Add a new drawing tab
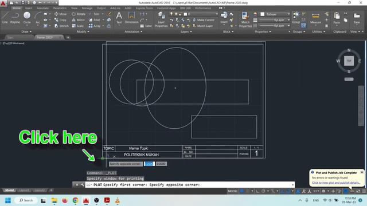The image size is (367, 206). click(x=68, y=37)
